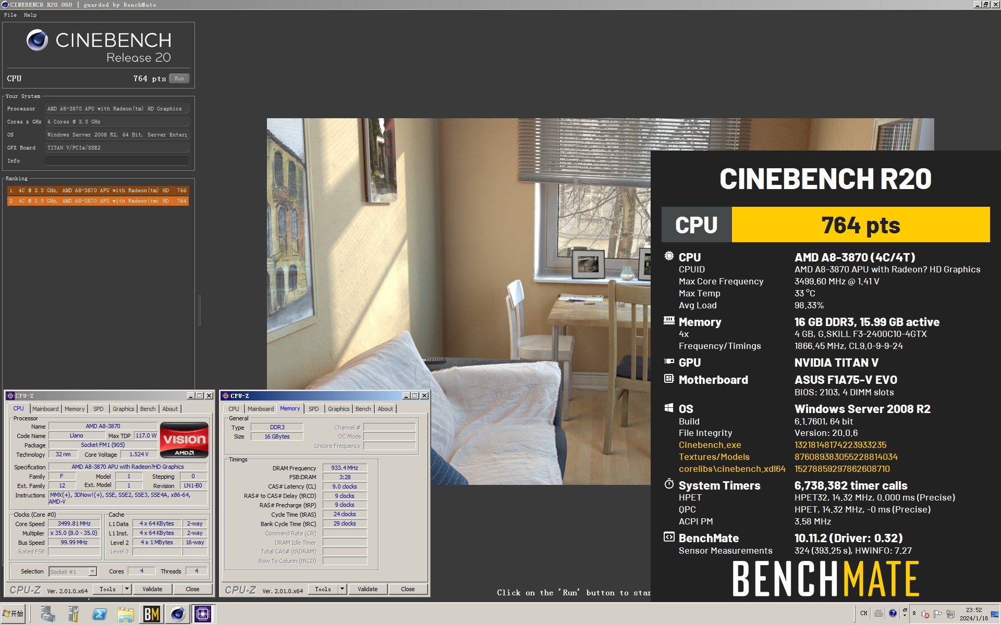Click DRAM Frequency value 933.4 MHz
Viewport: 1001px width, 625px height.
tap(345, 468)
